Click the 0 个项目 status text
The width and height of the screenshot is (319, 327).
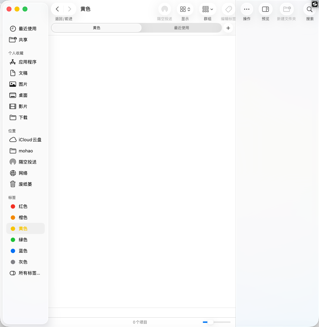click(x=140, y=322)
